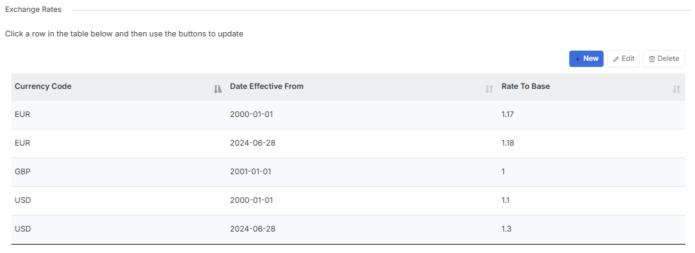Click the pencil icon on Edit button
The height and width of the screenshot is (253, 695).
[x=615, y=59]
